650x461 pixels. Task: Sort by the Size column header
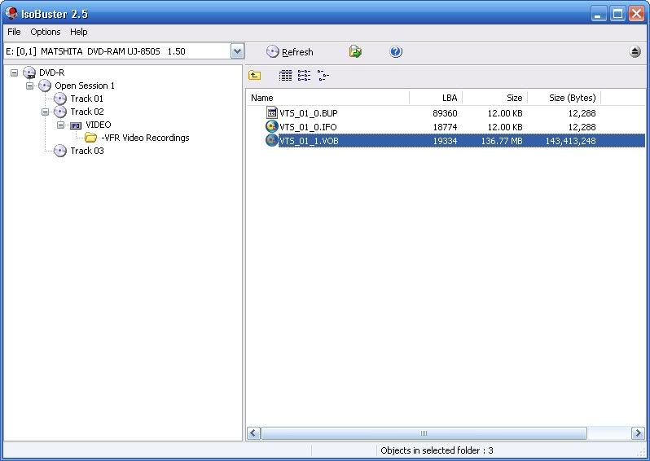click(x=495, y=98)
